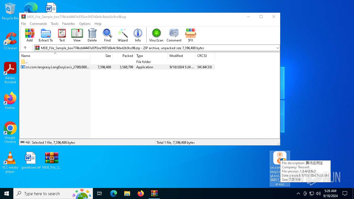Click the taskbar search box
Viewport: 354px width, 199px height.
point(53,193)
